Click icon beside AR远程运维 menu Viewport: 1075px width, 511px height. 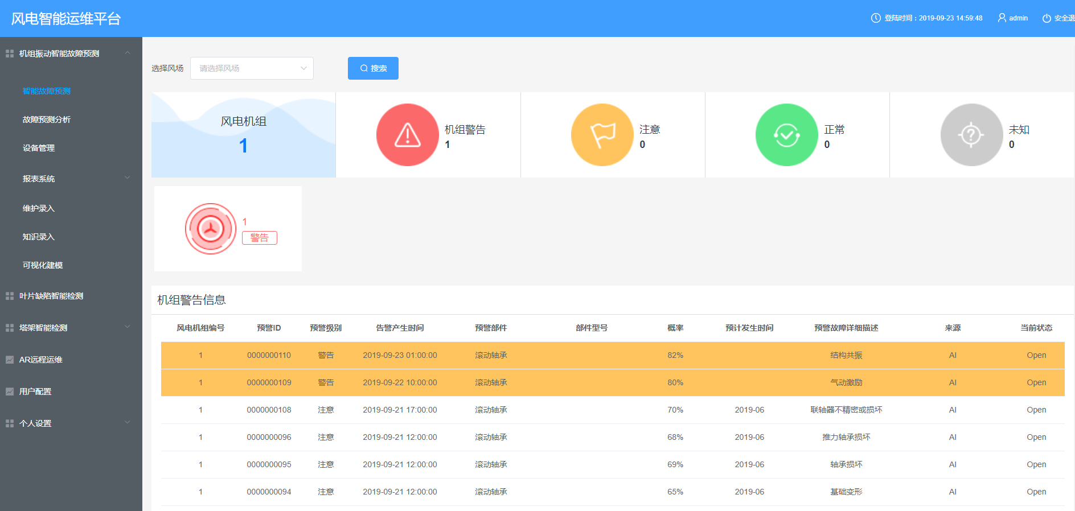click(x=10, y=360)
